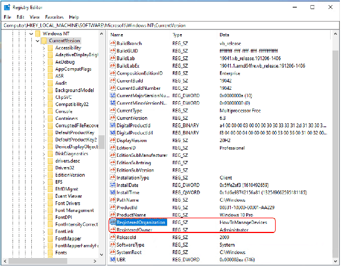The width and height of the screenshot is (341, 266).
Task: Select the Fonts key in tree
Action: tap(61, 252)
